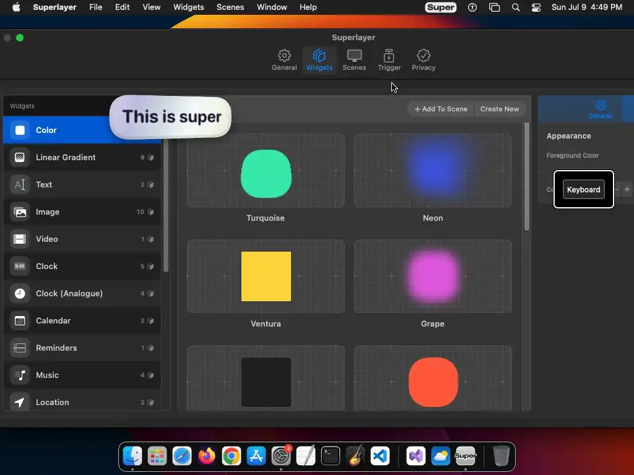Open Control Center

(x=536, y=7)
